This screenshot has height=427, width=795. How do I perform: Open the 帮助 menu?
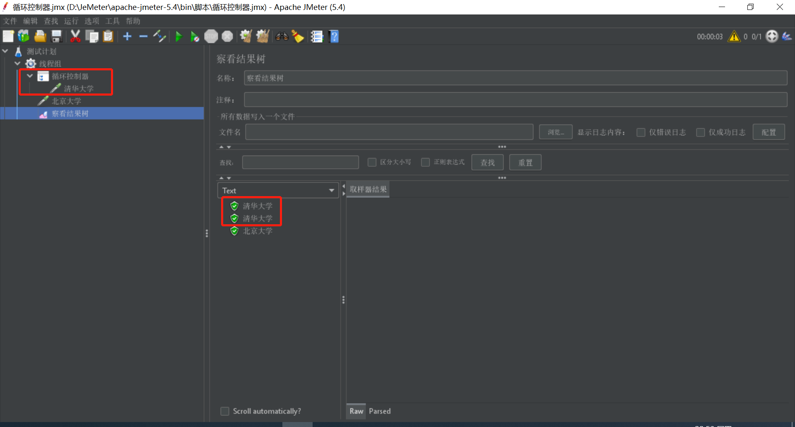coord(133,21)
